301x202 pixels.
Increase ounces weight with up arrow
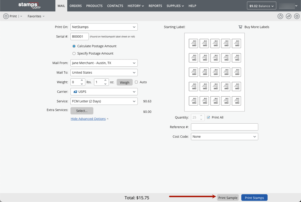coord(105,80)
